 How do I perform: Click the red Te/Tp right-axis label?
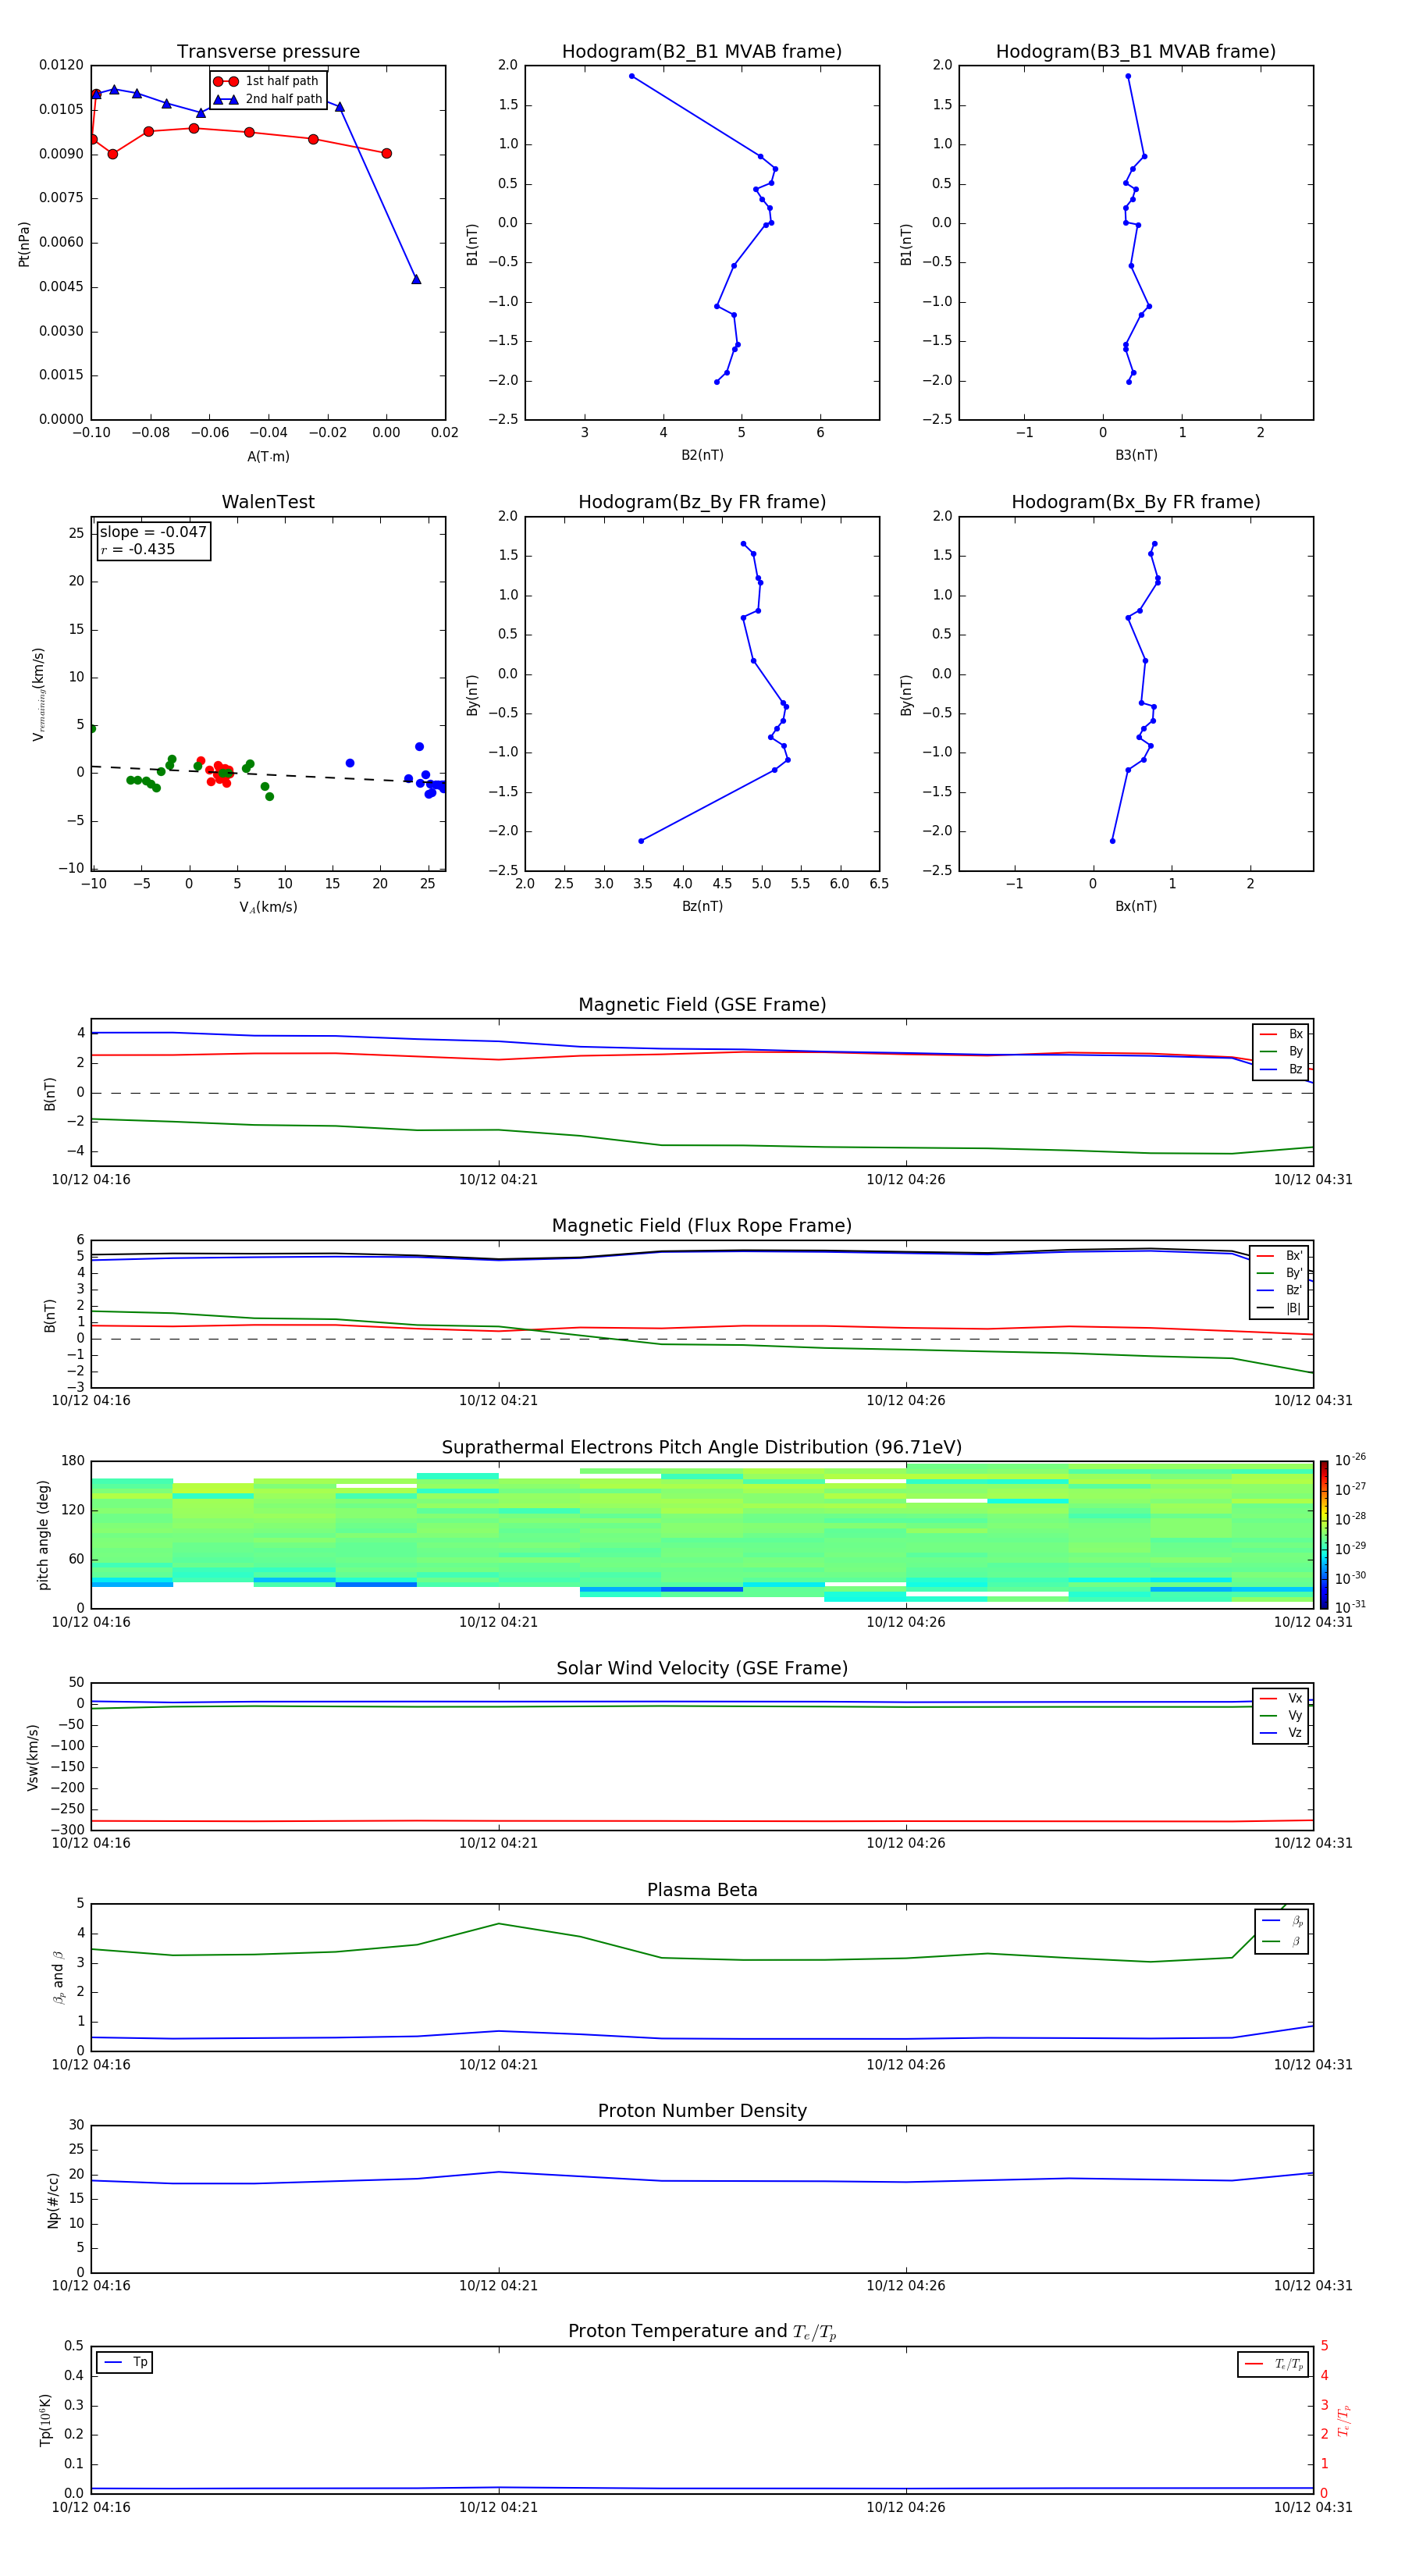(1343, 2420)
